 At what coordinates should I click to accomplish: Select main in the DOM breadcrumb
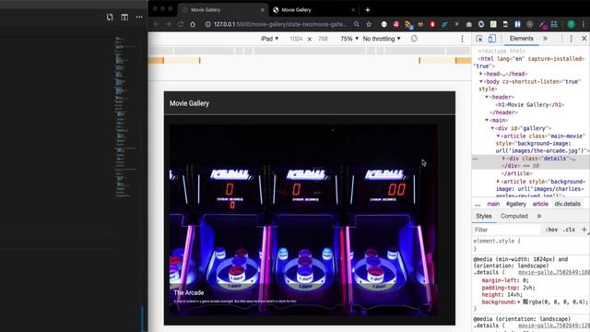pyautogui.click(x=493, y=204)
